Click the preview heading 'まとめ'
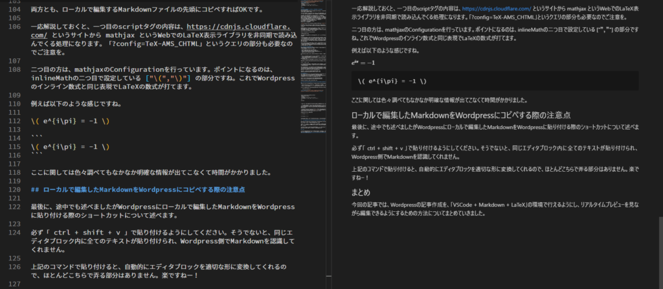 tap(361, 192)
